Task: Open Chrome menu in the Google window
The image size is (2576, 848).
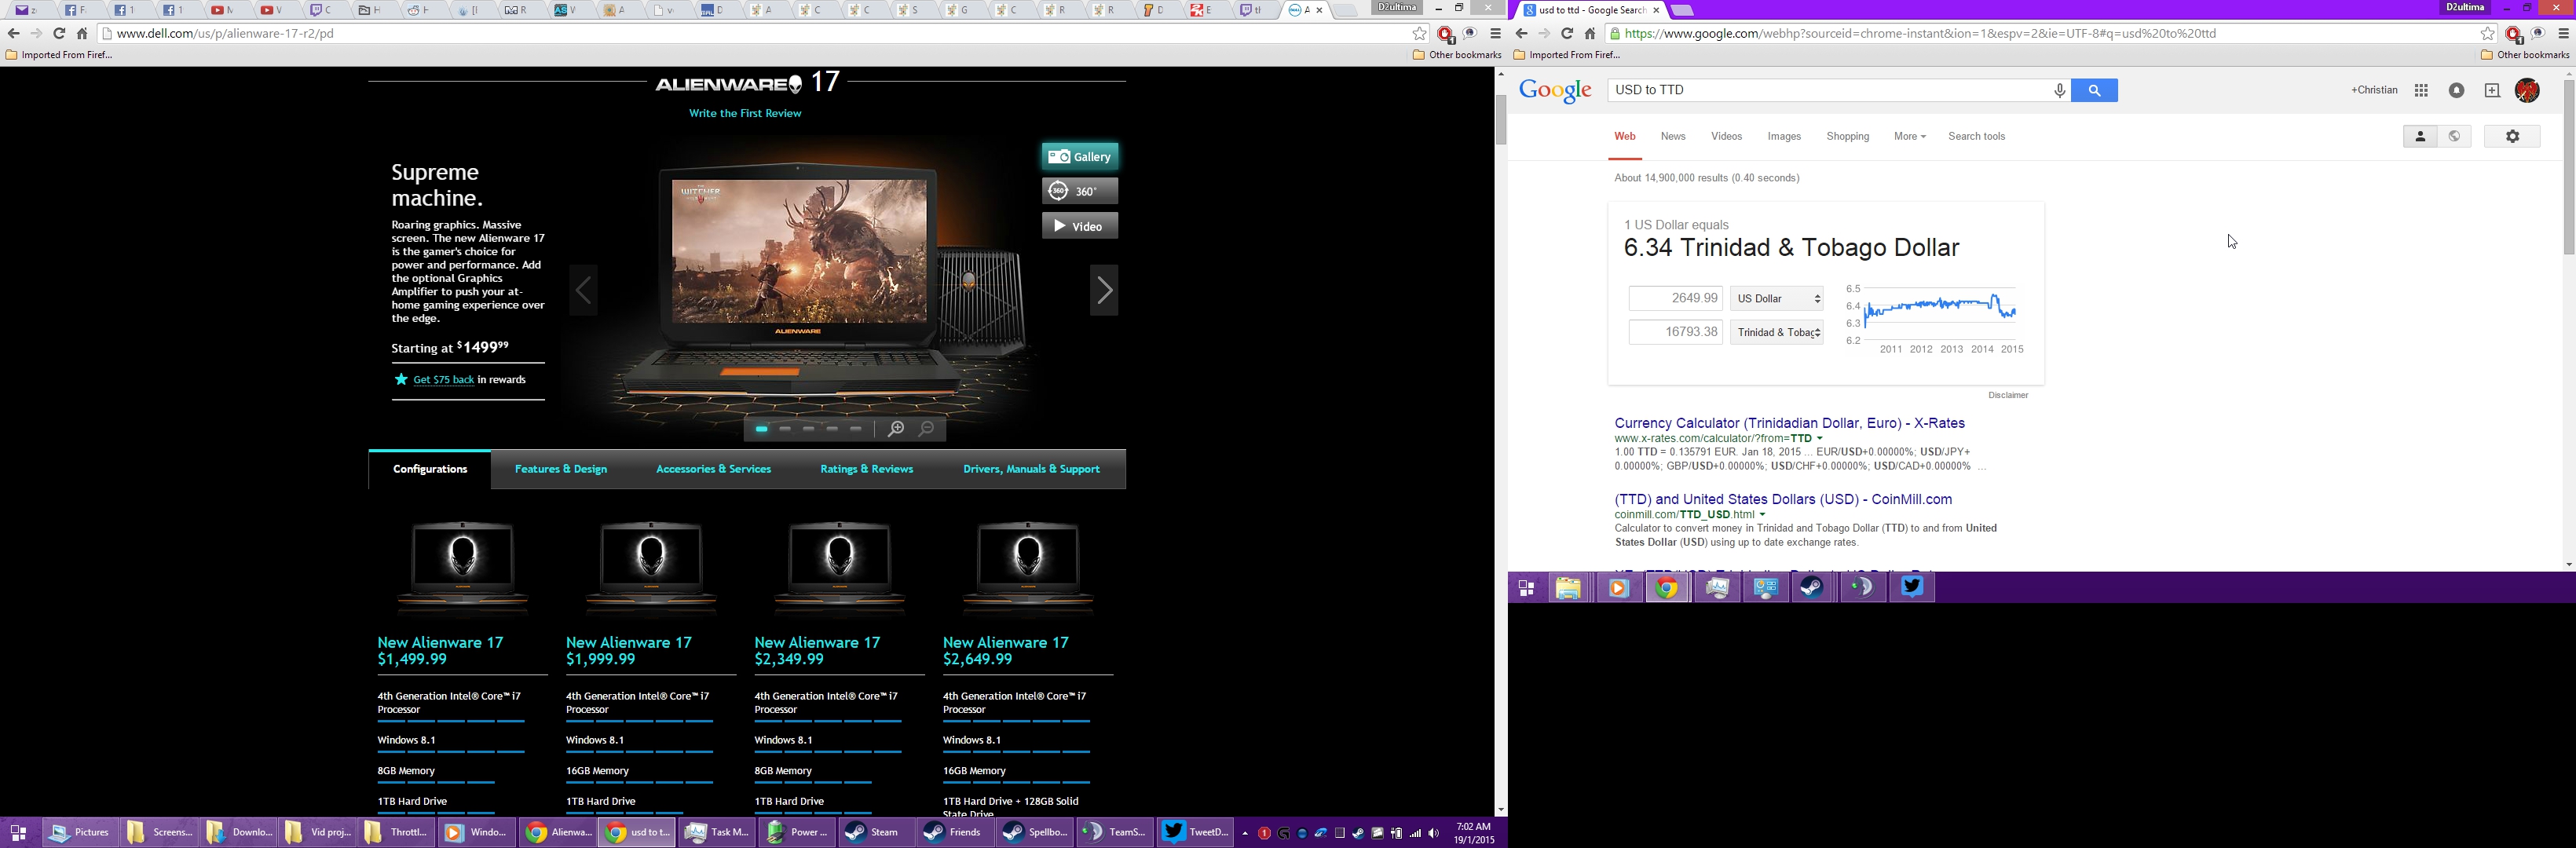Action: pyautogui.click(x=2563, y=34)
